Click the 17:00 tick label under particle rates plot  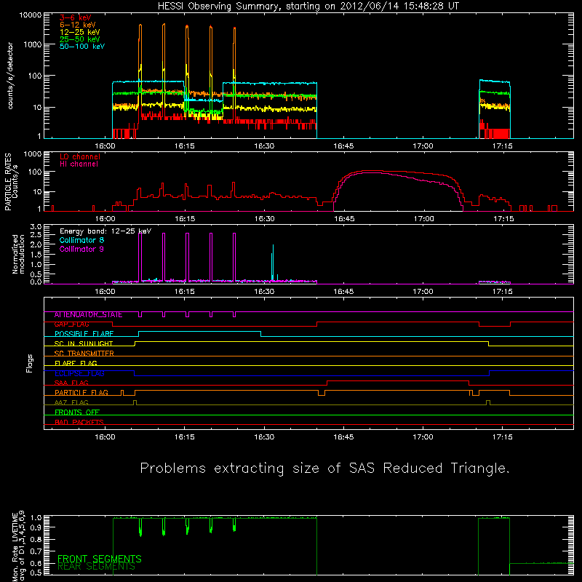pos(423,219)
